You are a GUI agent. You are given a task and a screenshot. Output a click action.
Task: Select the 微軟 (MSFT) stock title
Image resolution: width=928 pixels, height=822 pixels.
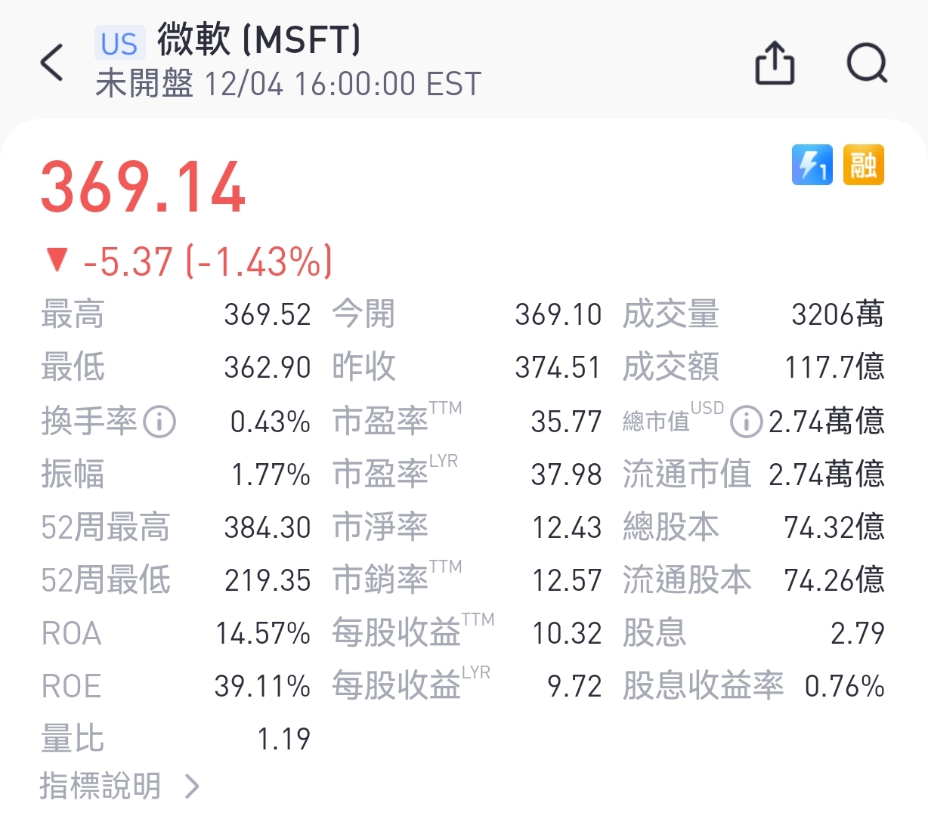[259, 39]
